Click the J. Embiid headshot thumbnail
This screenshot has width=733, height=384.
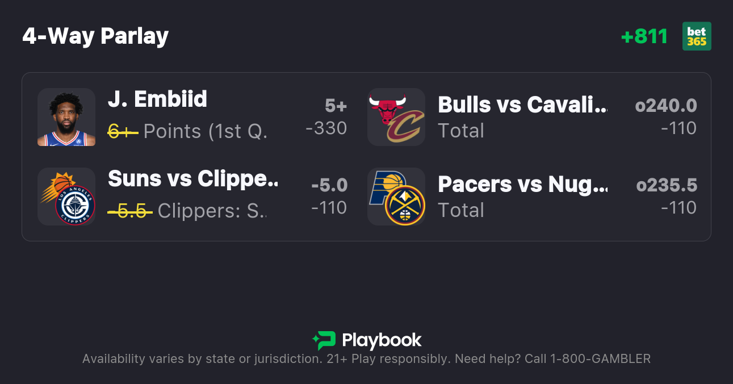66,117
